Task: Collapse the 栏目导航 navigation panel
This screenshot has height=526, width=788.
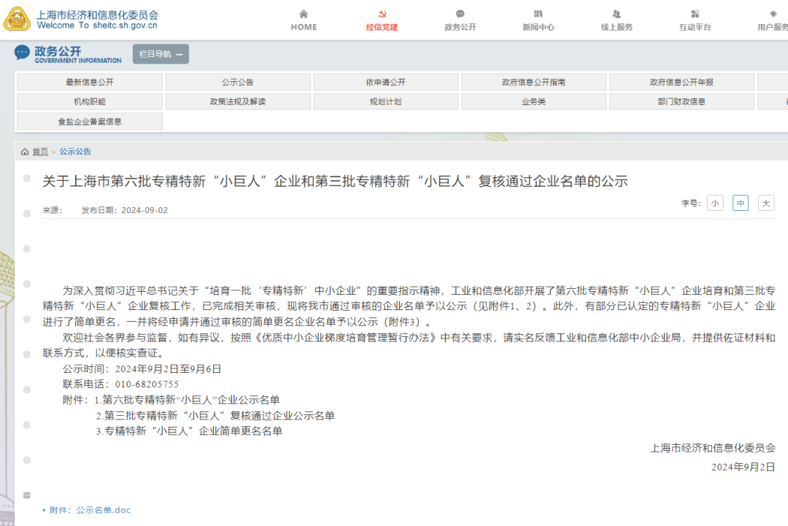Action: [161, 54]
